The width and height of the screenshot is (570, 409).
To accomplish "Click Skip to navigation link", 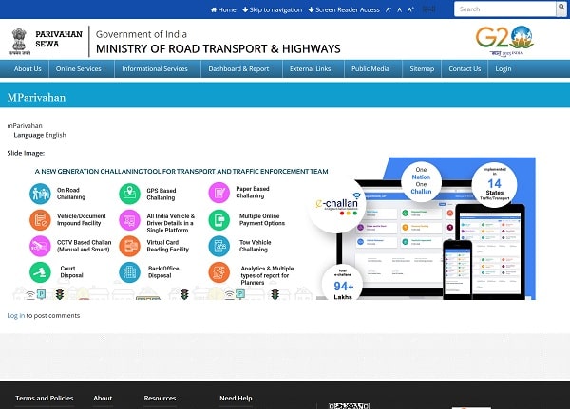I will point(273,9).
